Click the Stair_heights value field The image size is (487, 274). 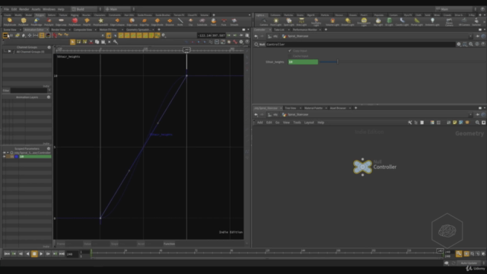[x=303, y=62]
